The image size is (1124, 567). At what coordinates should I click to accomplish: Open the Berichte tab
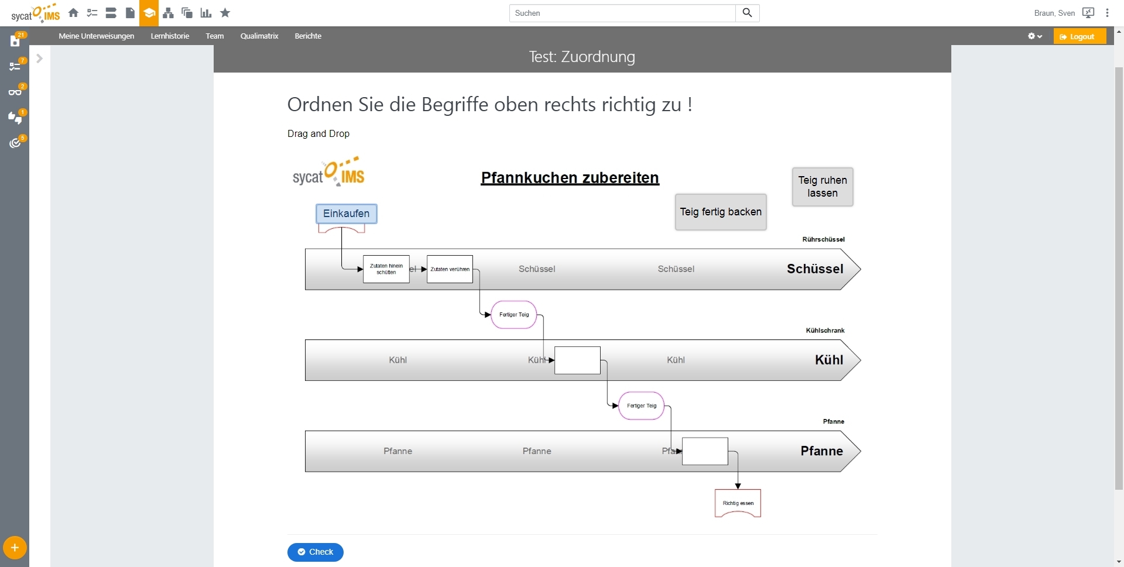[x=308, y=36]
